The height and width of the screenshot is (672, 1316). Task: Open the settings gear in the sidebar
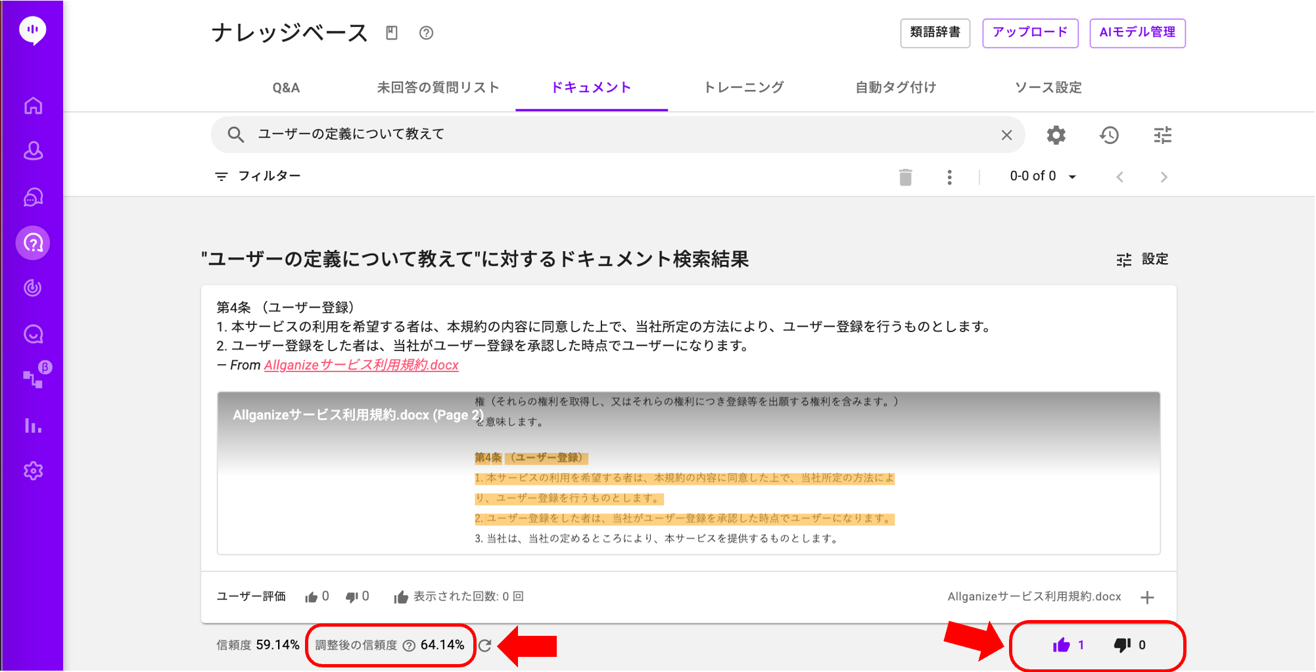tap(33, 471)
